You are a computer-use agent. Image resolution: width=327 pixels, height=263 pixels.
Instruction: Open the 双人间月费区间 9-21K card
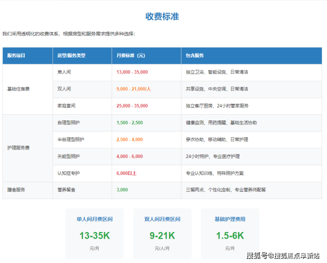[x=162, y=233]
